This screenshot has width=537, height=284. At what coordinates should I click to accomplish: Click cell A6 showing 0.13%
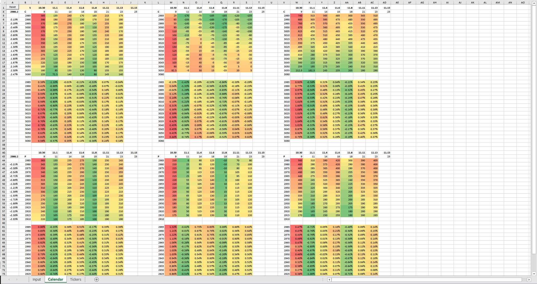point(13,20)
